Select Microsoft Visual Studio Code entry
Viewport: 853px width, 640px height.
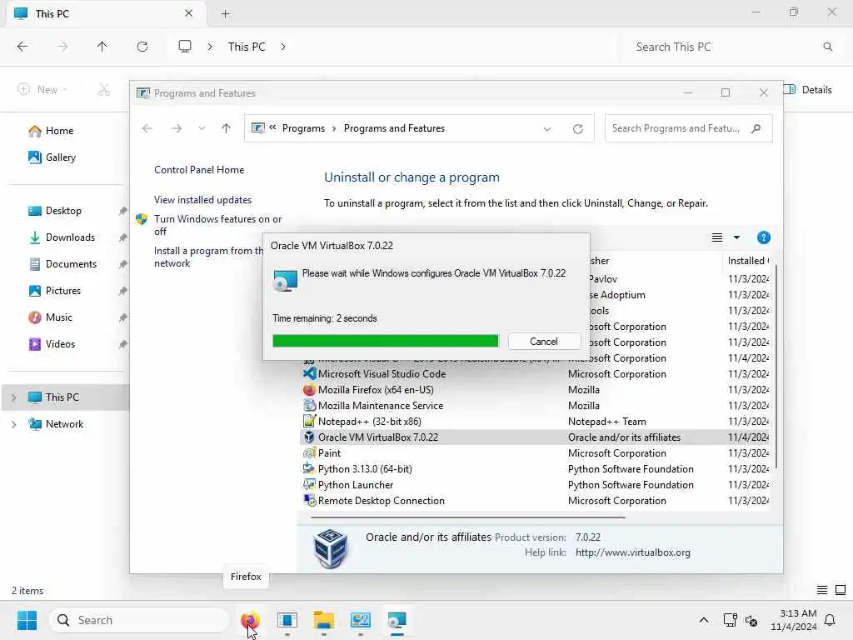[535, 374]
